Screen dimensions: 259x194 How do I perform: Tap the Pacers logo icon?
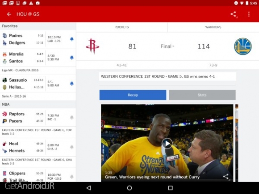pyautogui.click(x=4, y=121)
